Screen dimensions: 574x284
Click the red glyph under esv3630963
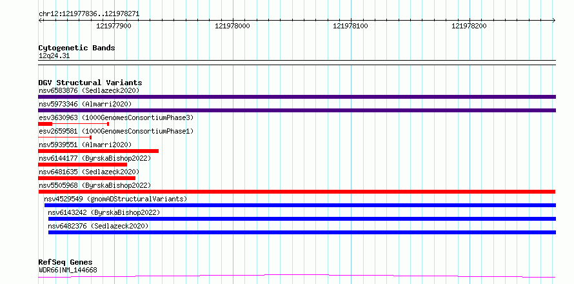[x=74, y=124]
